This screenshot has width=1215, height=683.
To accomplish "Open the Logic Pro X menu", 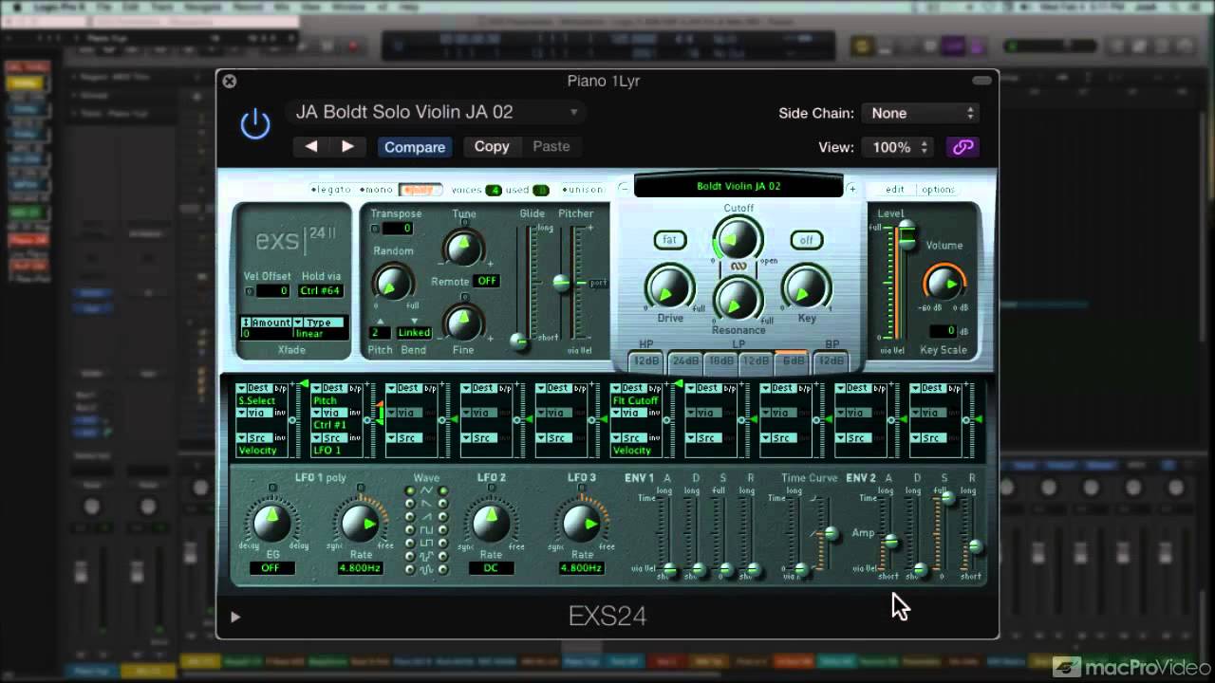I will pos(57,7).
